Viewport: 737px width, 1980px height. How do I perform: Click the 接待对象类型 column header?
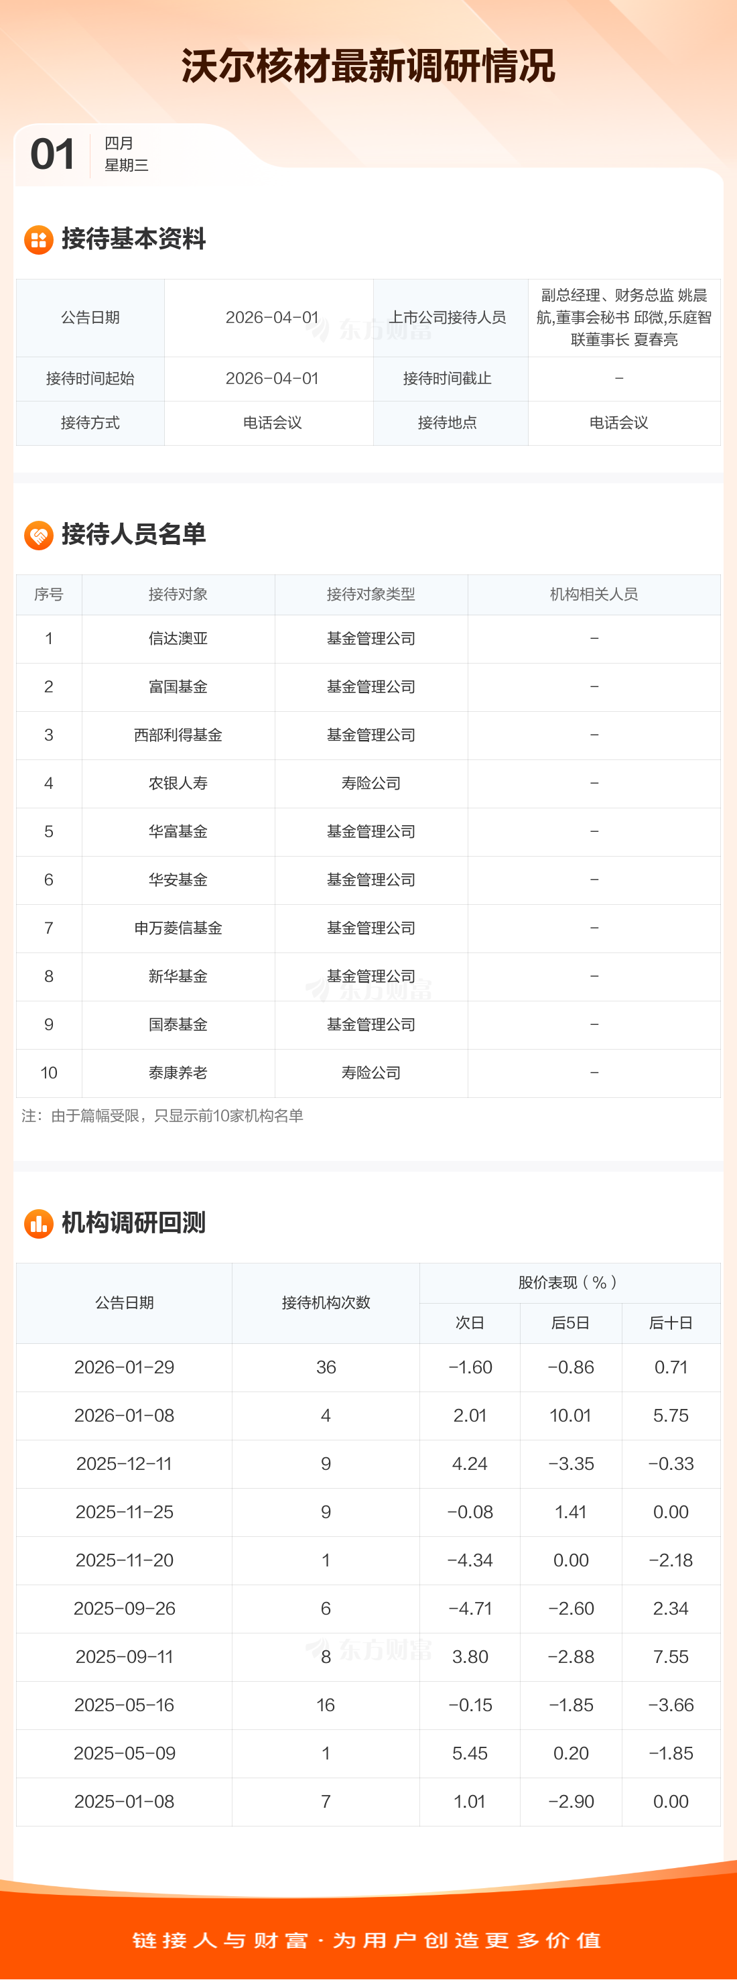(x=371, y=594)
